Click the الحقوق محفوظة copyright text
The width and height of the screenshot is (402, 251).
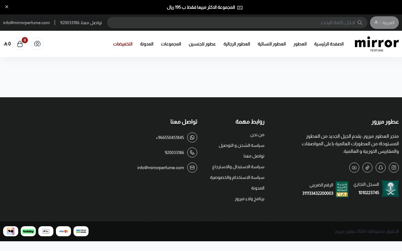point(367,231)
